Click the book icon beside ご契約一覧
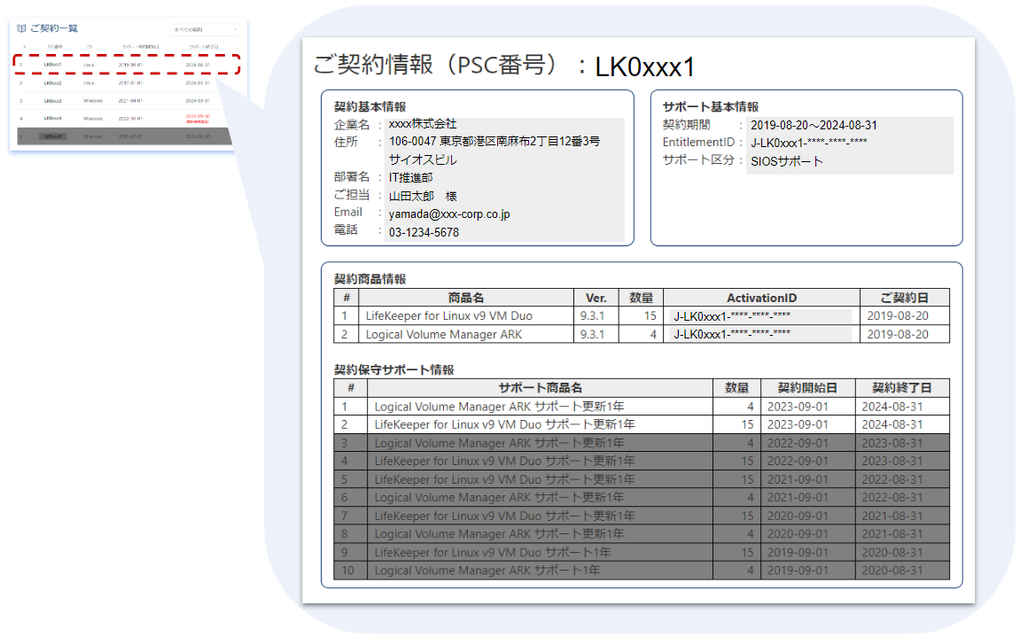The height and width of the screenshot is (637, 1020). coord(21,28)
